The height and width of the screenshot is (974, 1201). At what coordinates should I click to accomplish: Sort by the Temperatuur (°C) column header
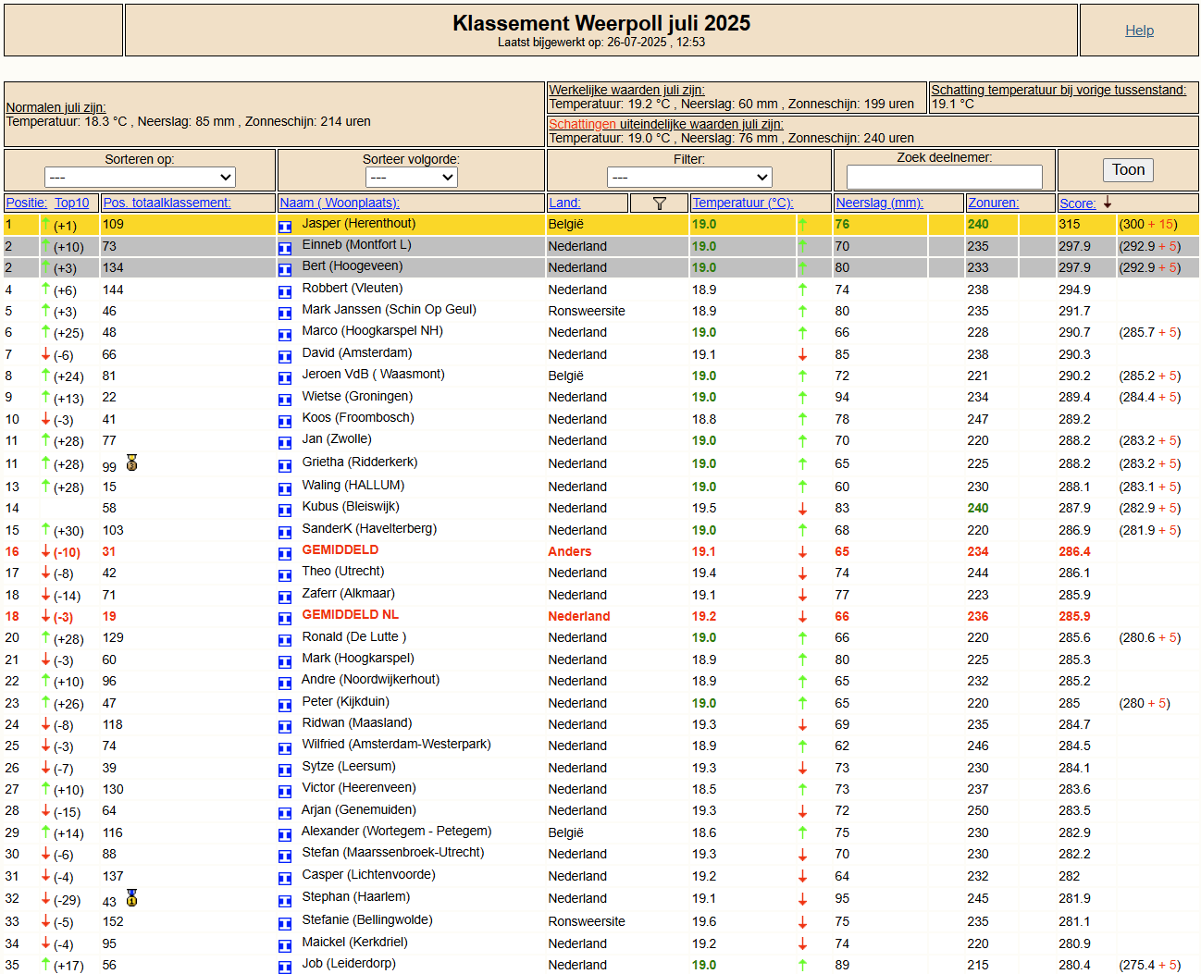pos(742,203)
